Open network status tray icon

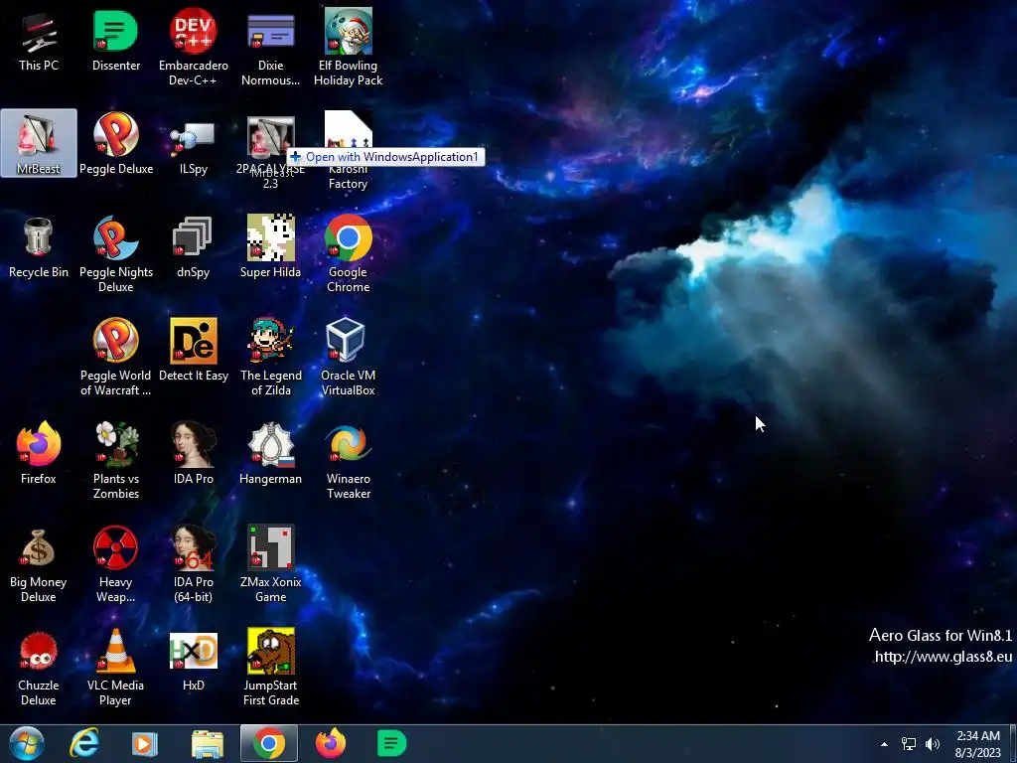[x=908, y=744]
